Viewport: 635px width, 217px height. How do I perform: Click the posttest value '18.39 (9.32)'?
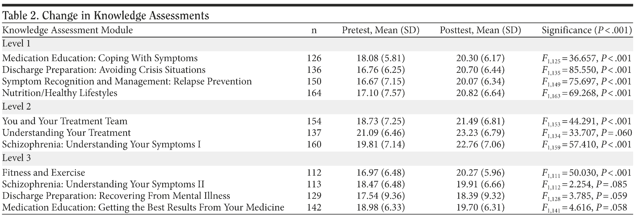(x=480, y=196)
